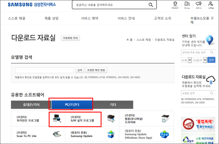This screenshot has width=219, height=144.
Task: Open the universal driver printer CD icon
Action: 165,118
